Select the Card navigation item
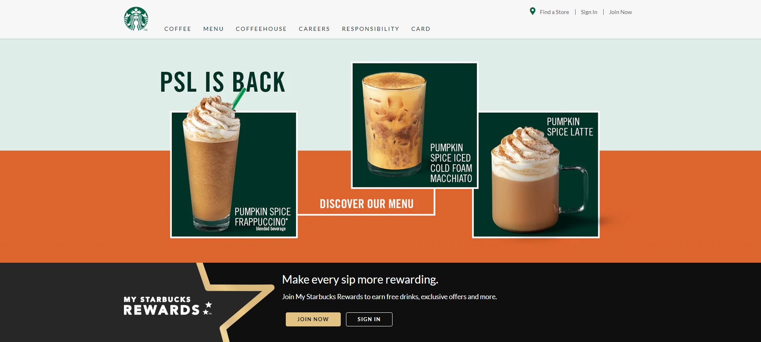Image resolution: width=761 pixels, height=342 pixels. [421, 29]
